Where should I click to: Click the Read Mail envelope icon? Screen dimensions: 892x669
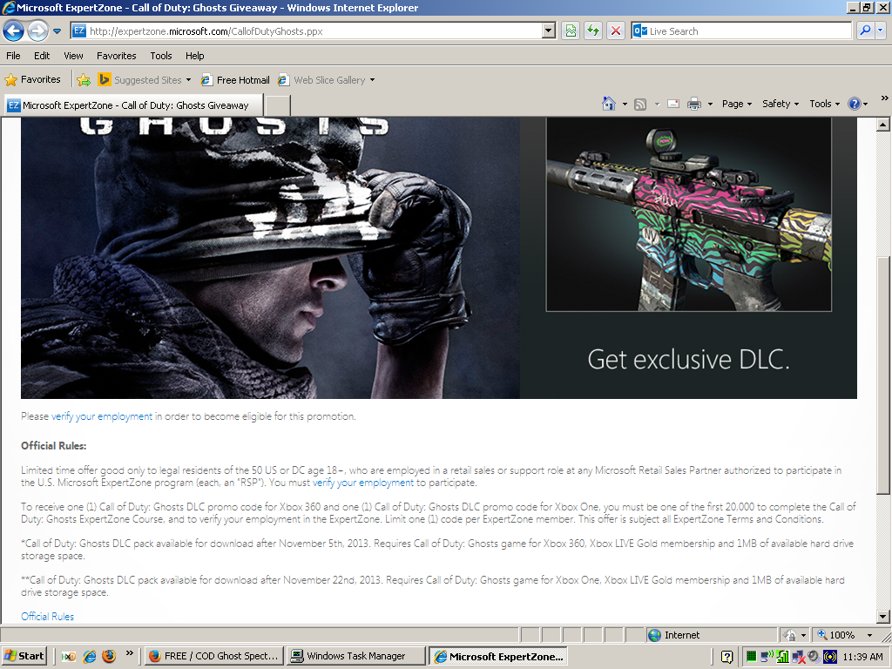672,104
